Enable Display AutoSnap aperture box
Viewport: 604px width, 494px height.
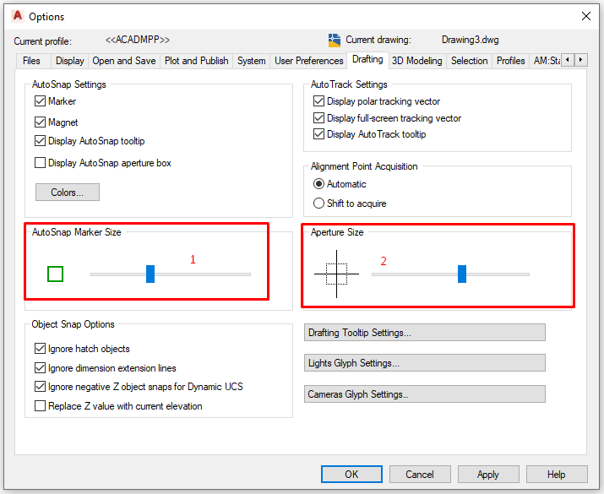pyautogui.click(x=41, y=163)
